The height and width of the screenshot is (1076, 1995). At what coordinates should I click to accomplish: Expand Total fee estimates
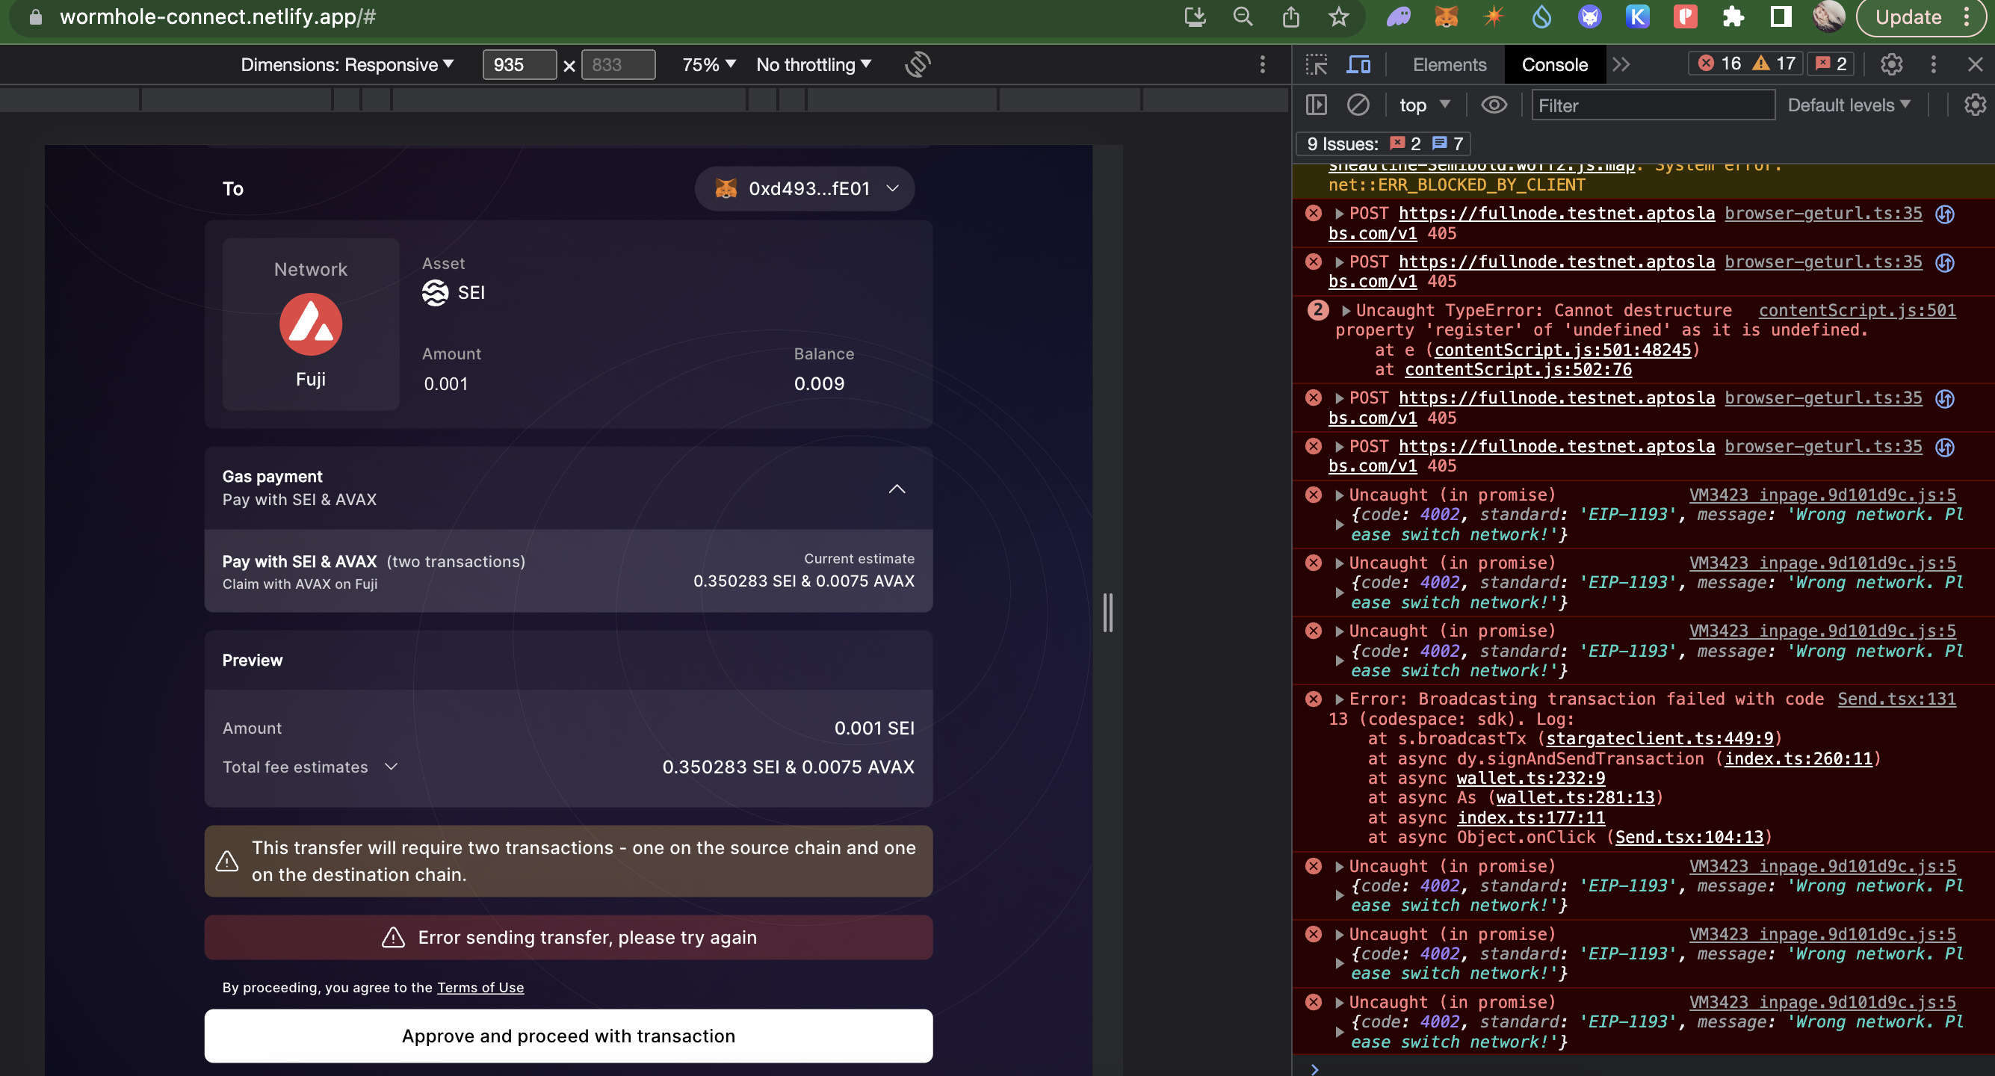coord(390,766)
